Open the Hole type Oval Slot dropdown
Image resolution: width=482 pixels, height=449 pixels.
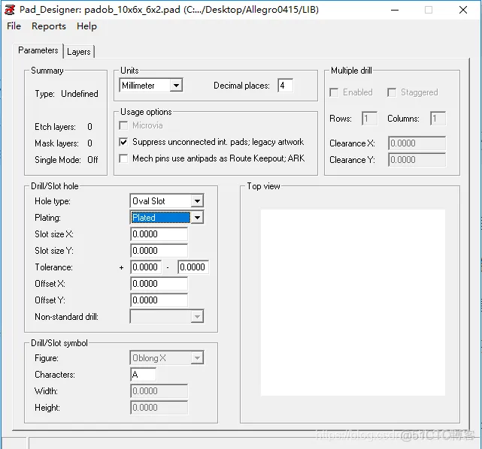[167, 201]
